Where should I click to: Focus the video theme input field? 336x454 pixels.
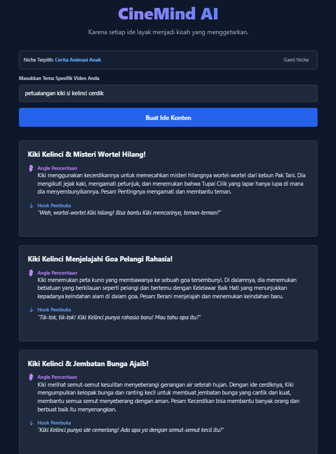coord(168,94)
